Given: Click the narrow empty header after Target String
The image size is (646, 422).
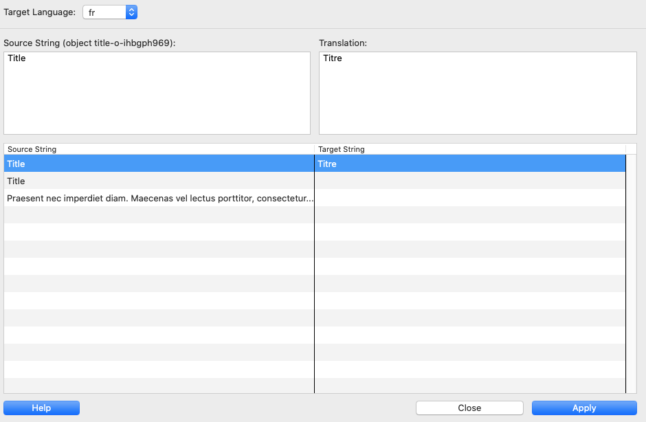Looking at the screenshot, I should [631, 149].
